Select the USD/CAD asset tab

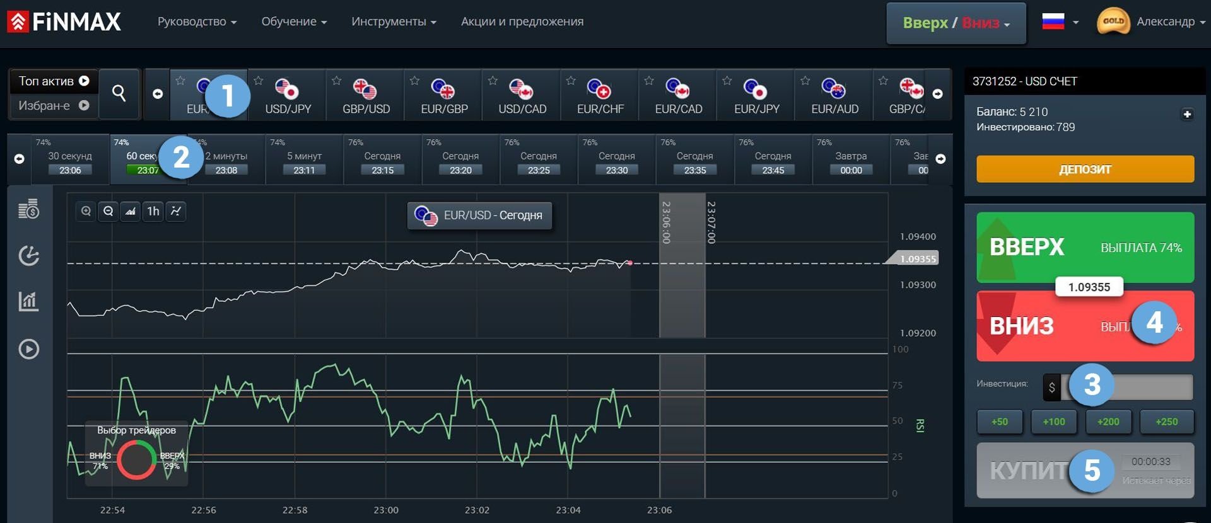click(x=522, y=95)
